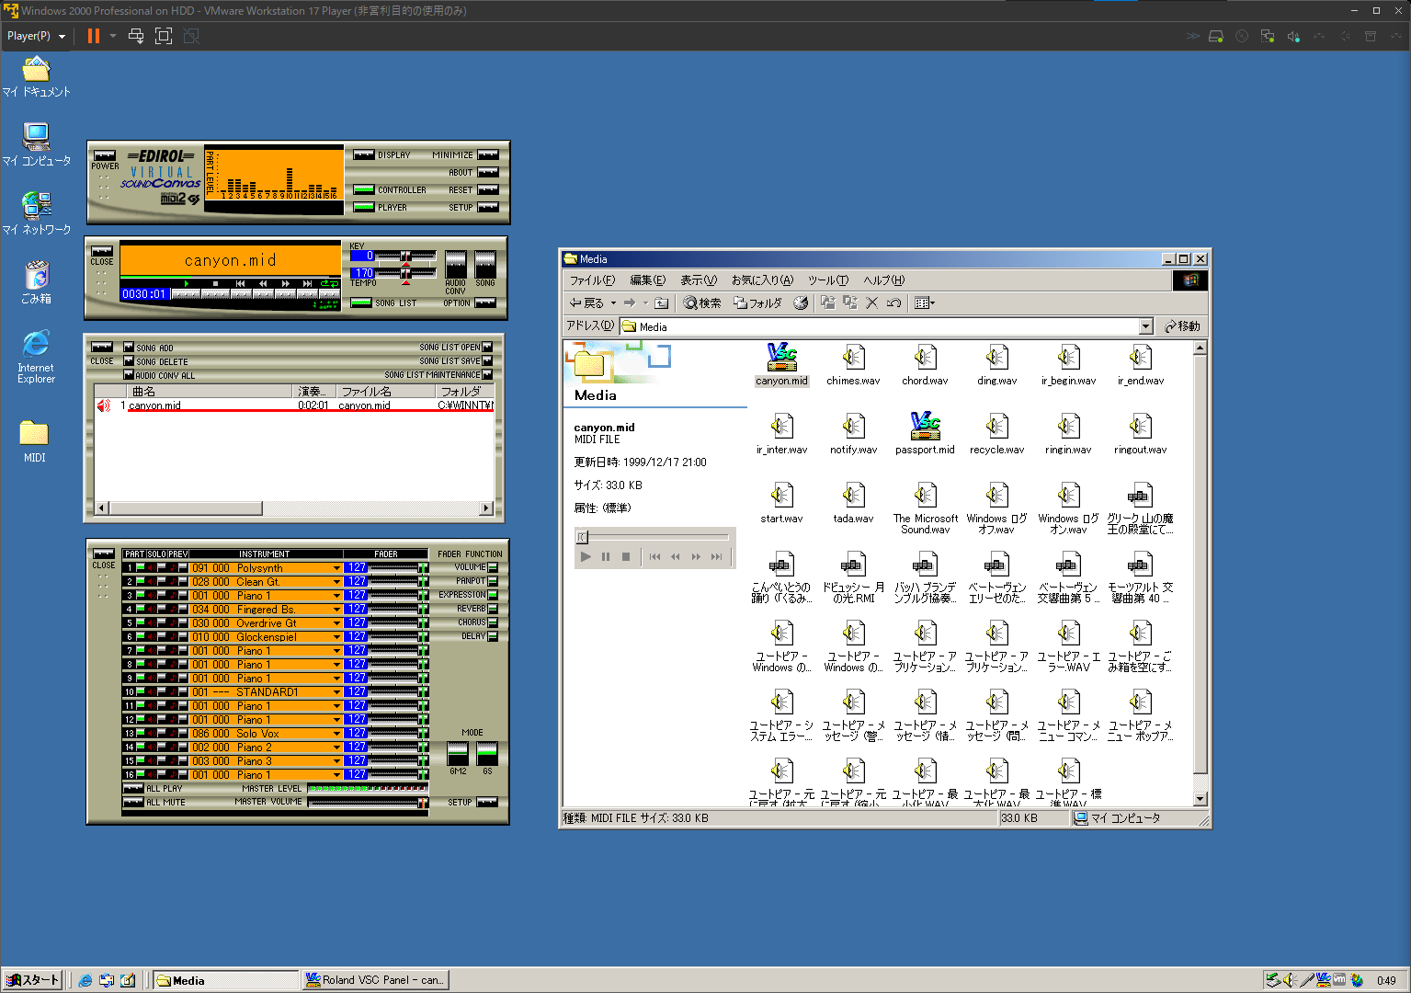Open the MIDI folder on desktop

34,432
